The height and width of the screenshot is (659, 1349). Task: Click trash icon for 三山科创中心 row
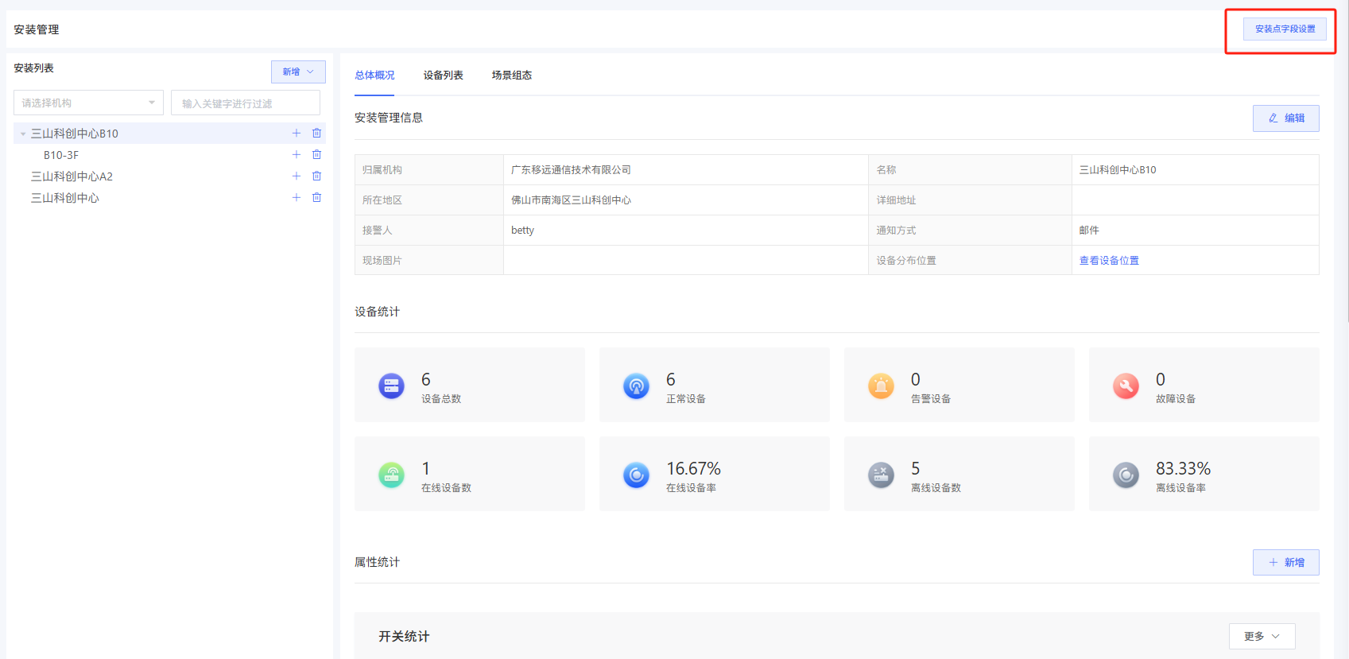(x=316, y=198)
